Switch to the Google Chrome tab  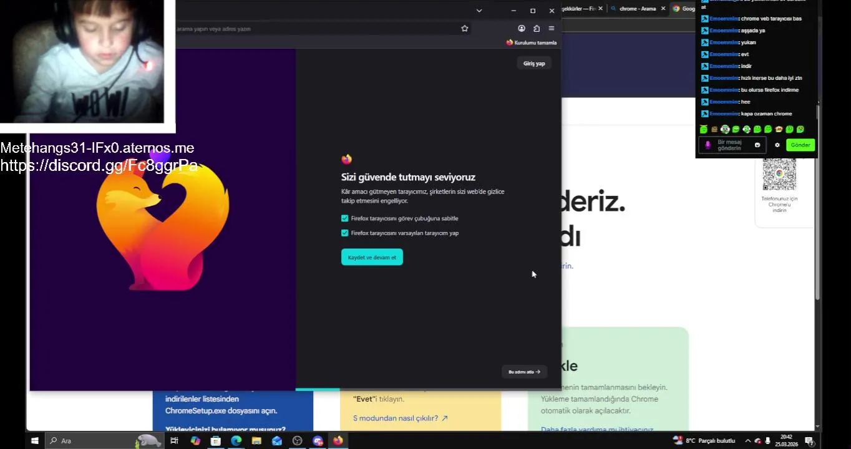click(683, 9)
